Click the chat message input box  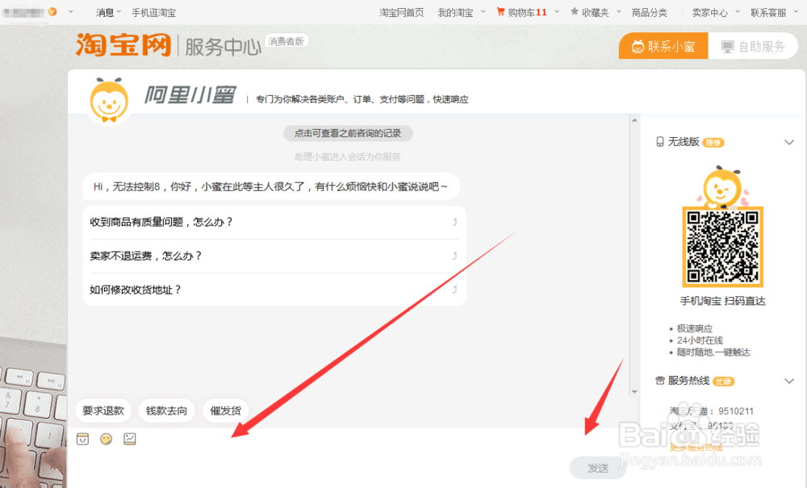tap(319, 467)
